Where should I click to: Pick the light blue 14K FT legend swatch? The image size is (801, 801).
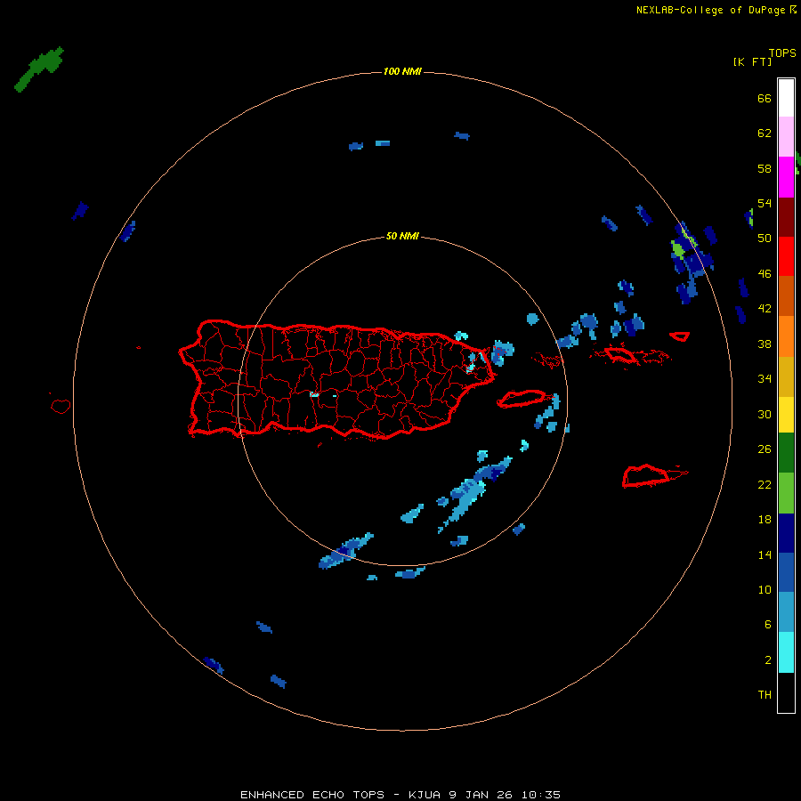coord(786,612)
